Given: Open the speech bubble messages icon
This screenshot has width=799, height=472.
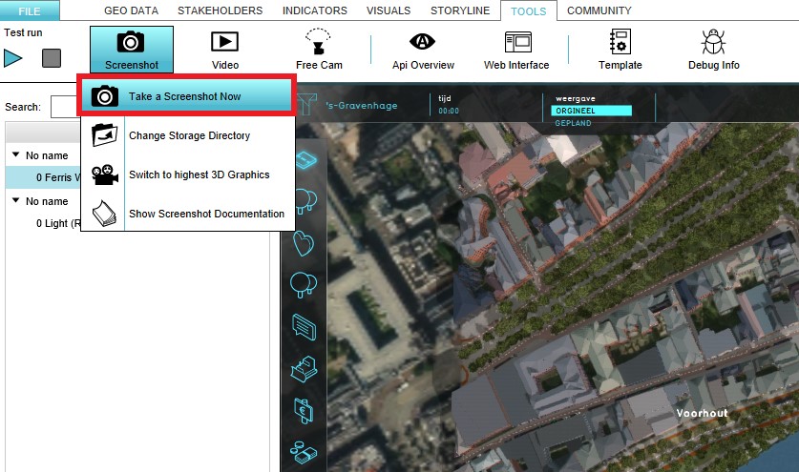Looking at the screenshot, I should pos(304,326).
